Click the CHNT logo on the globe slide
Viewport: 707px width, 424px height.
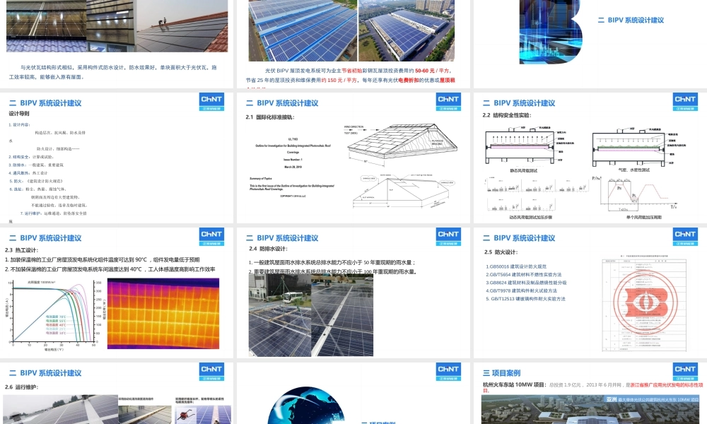coord(448,372)
